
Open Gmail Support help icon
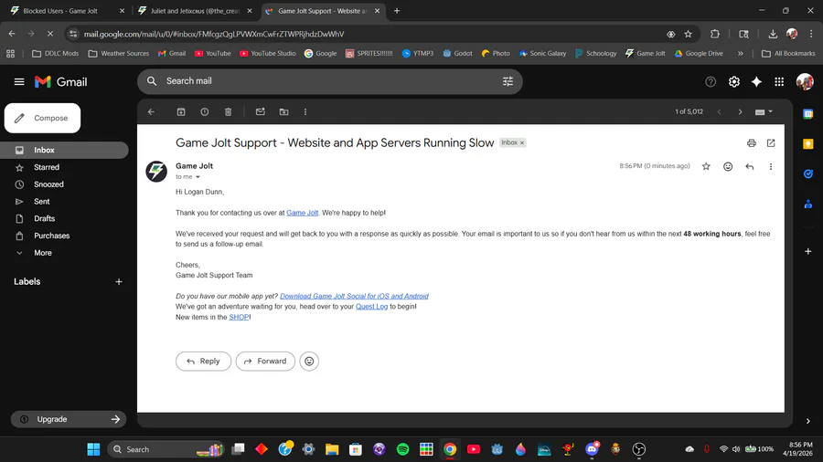pos(711,81)
